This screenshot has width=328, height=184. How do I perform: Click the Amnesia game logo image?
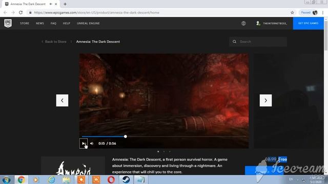tap(73, 166)
